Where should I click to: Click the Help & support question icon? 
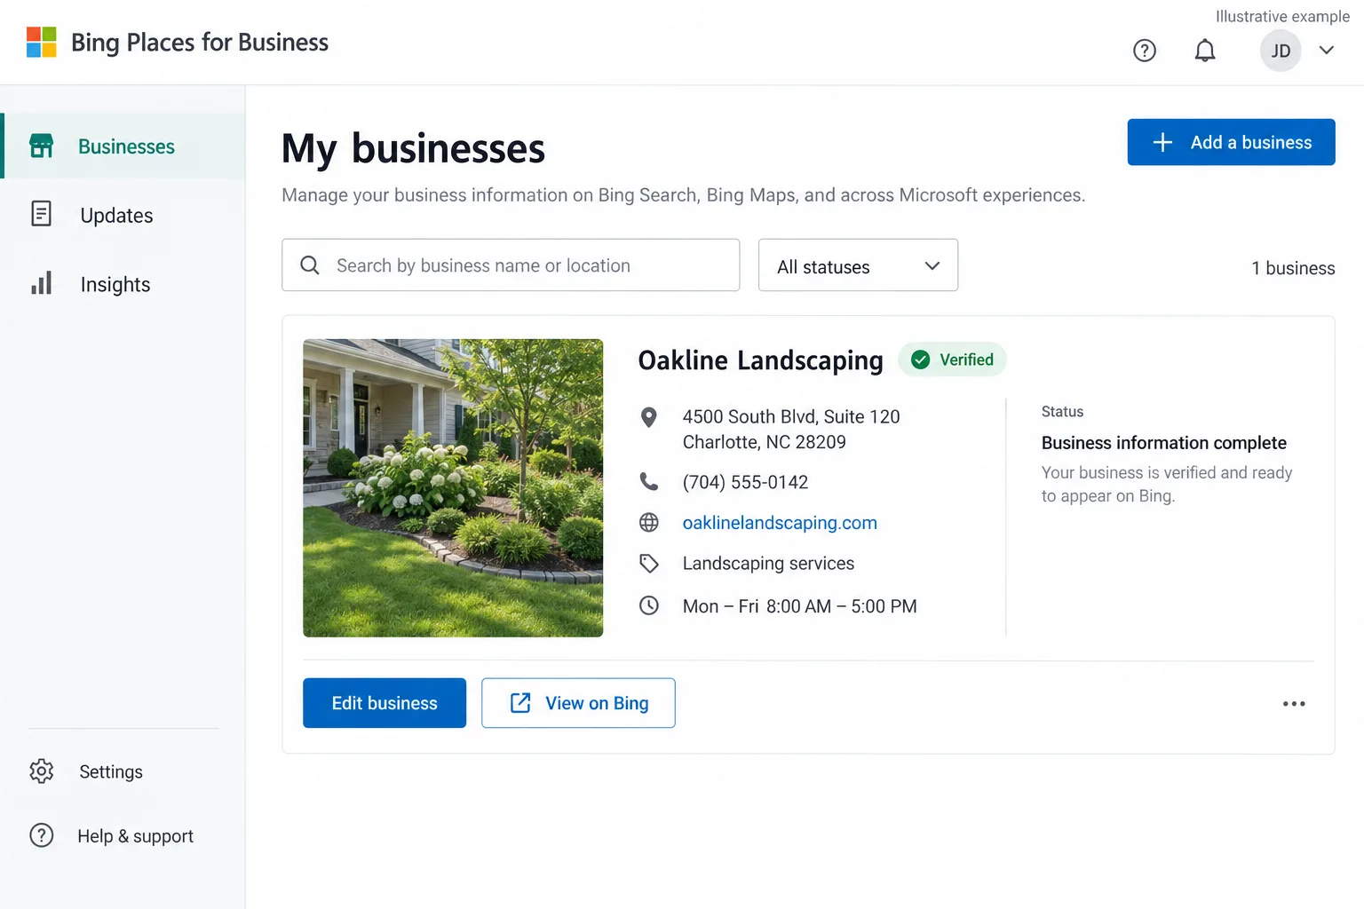[42, 835]
